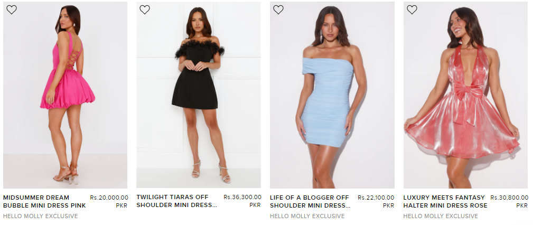View the blue ruched dress product photo
The image size is (533, 225).
[332, 95]
